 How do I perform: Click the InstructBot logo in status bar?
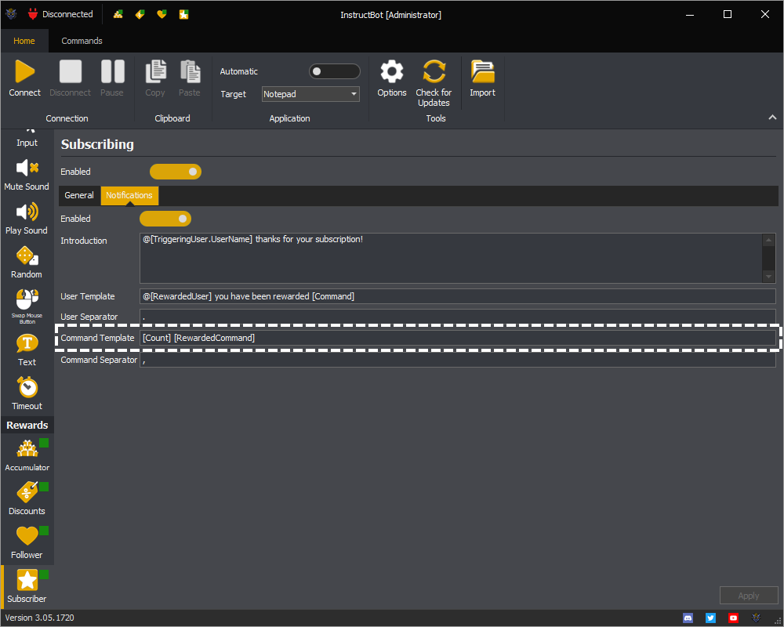coord(756,618)
